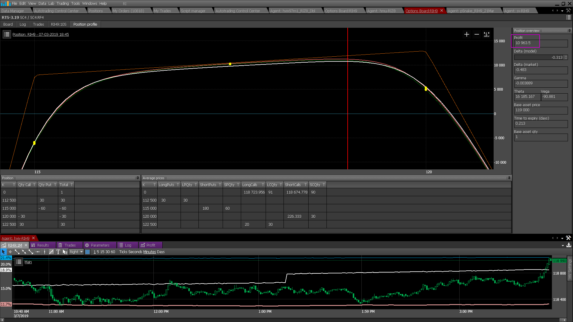The height and width of the screenshot is (322, 573).
Task: Zoom out on the position profile chart
Action: [477, 35]
